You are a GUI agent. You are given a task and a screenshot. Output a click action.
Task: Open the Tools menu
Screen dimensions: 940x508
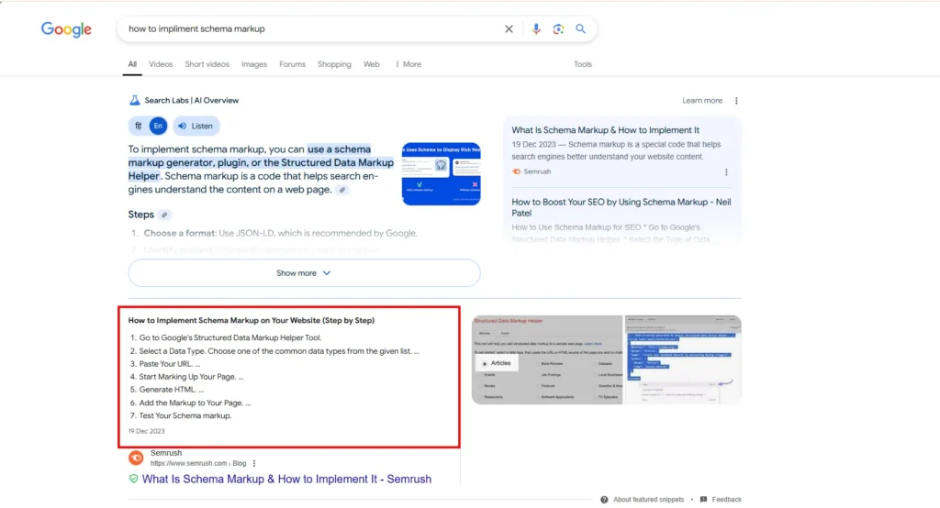[x=582, y=64]
